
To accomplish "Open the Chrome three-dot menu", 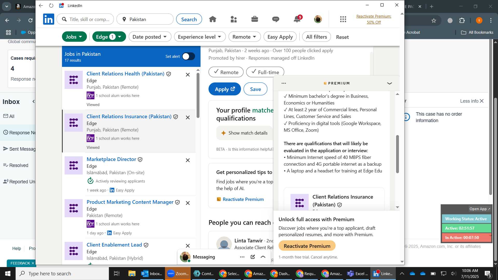I will pos(491,20).
